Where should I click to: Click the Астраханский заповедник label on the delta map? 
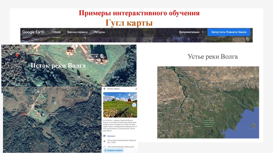click(209, 123)
